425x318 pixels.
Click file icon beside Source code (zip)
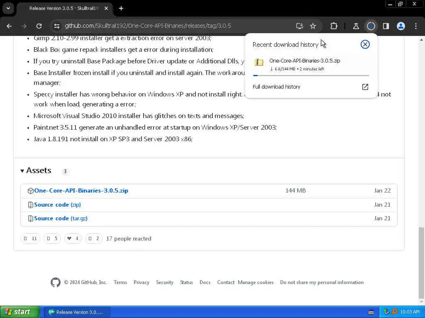(x=30, y=205)
